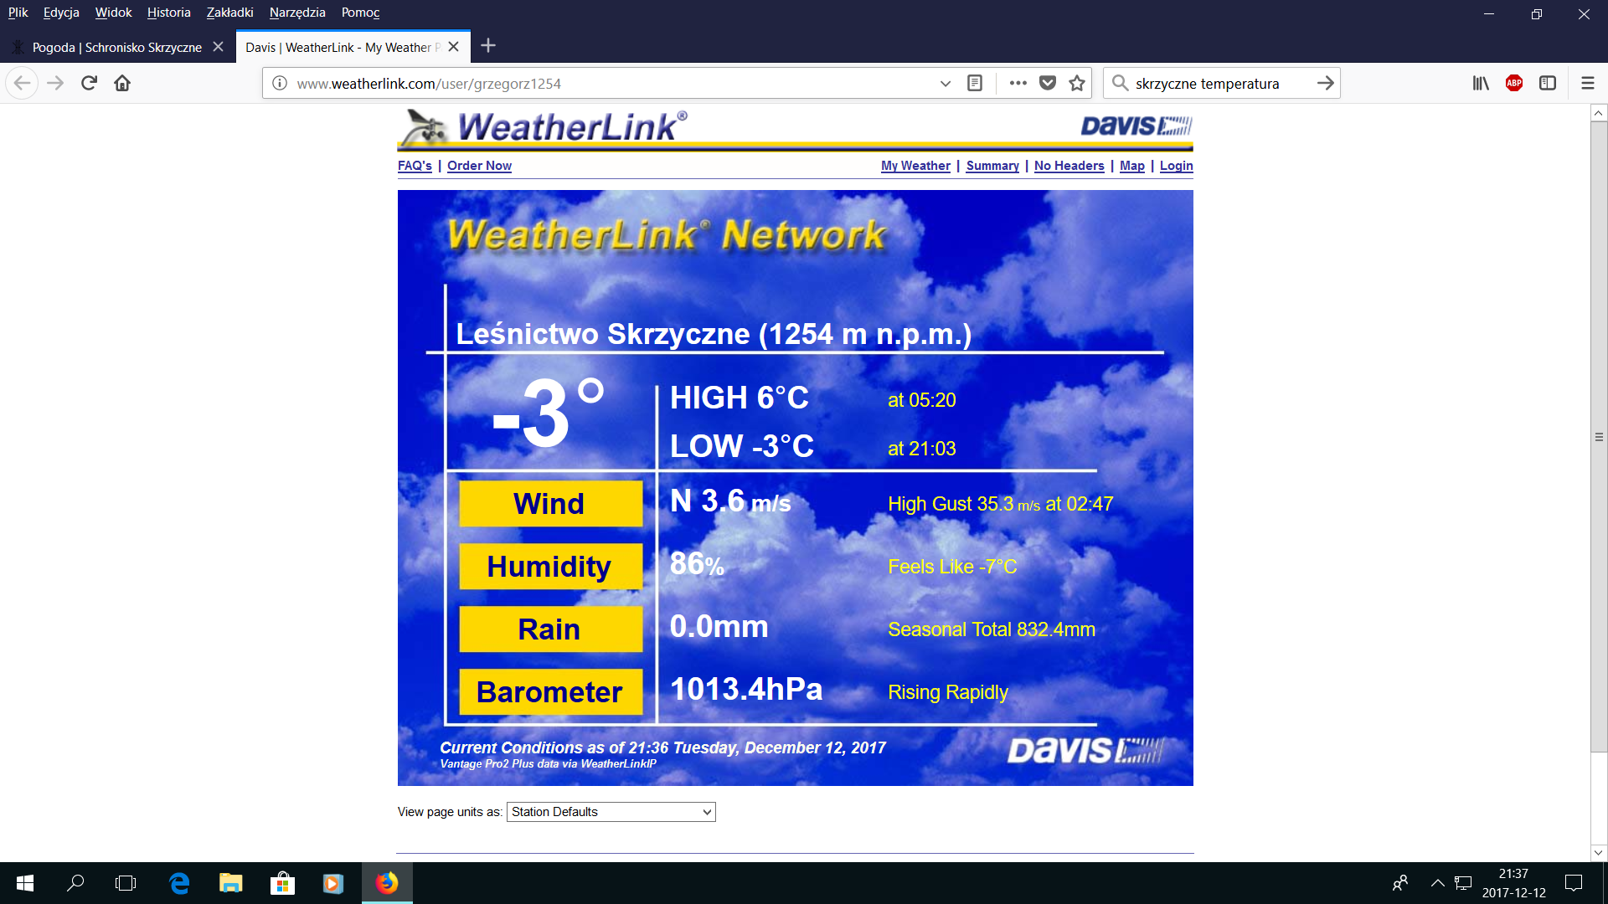
Task: Open the Pomoc menu
Action: 360,13
